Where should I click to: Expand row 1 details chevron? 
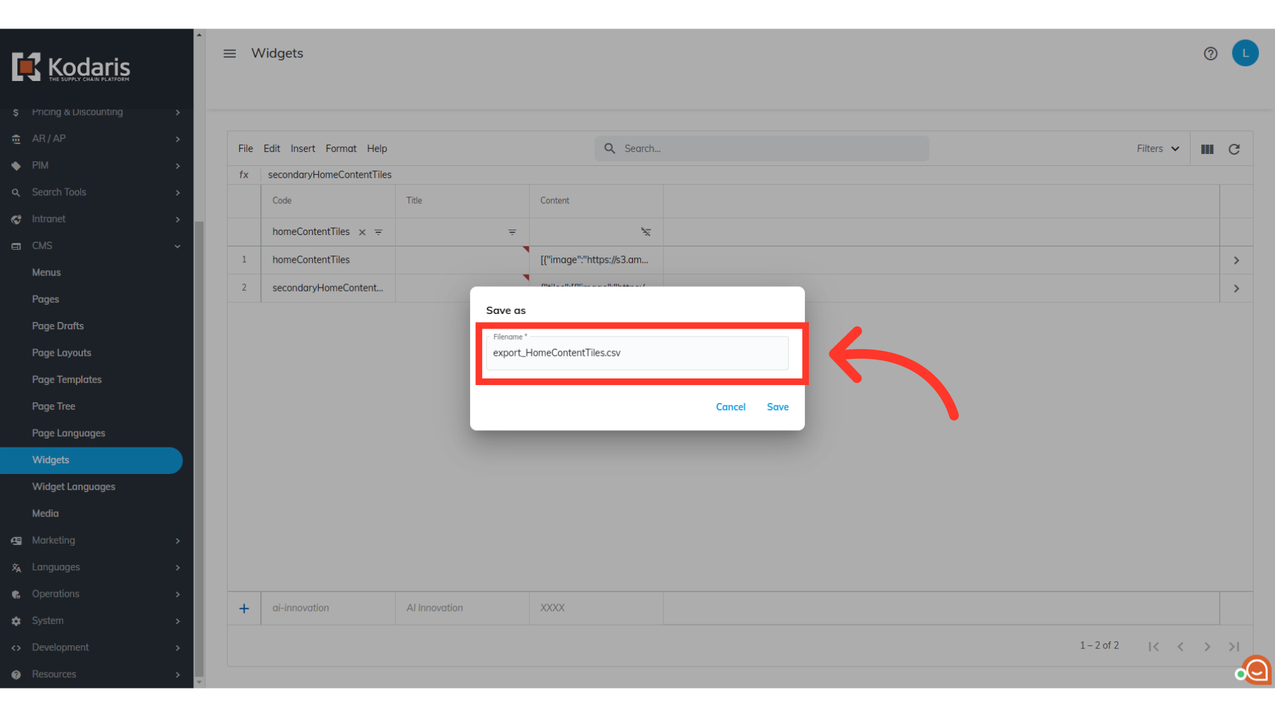coord(1236,260)
